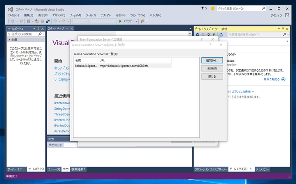Open the ファイル(F) menu
Viewport: 296px width, 184px height.
pyautogui.click(x=13, y=15)
